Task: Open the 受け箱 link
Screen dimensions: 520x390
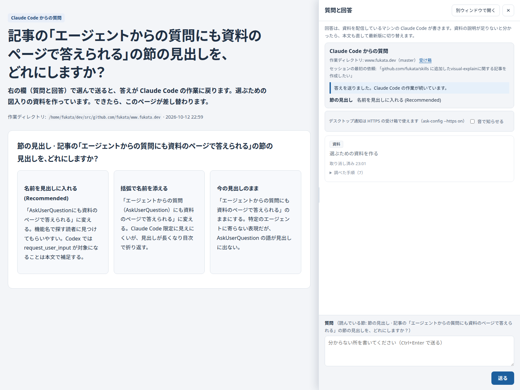Action: [425, 60]
